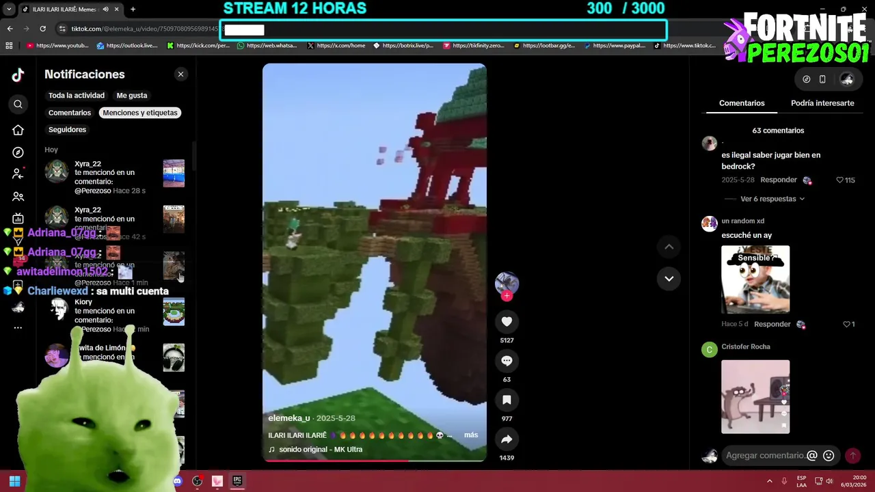Open the phone app icon at top right

pos(822,79)
